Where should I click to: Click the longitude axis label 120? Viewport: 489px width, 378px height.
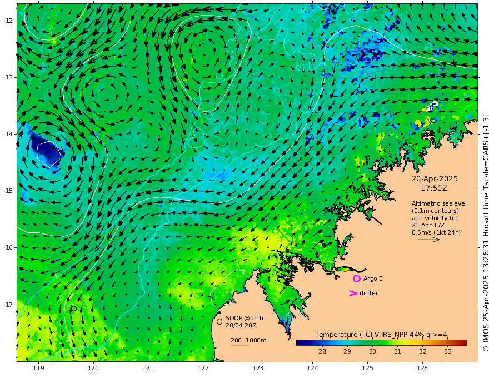pos(93,369)
